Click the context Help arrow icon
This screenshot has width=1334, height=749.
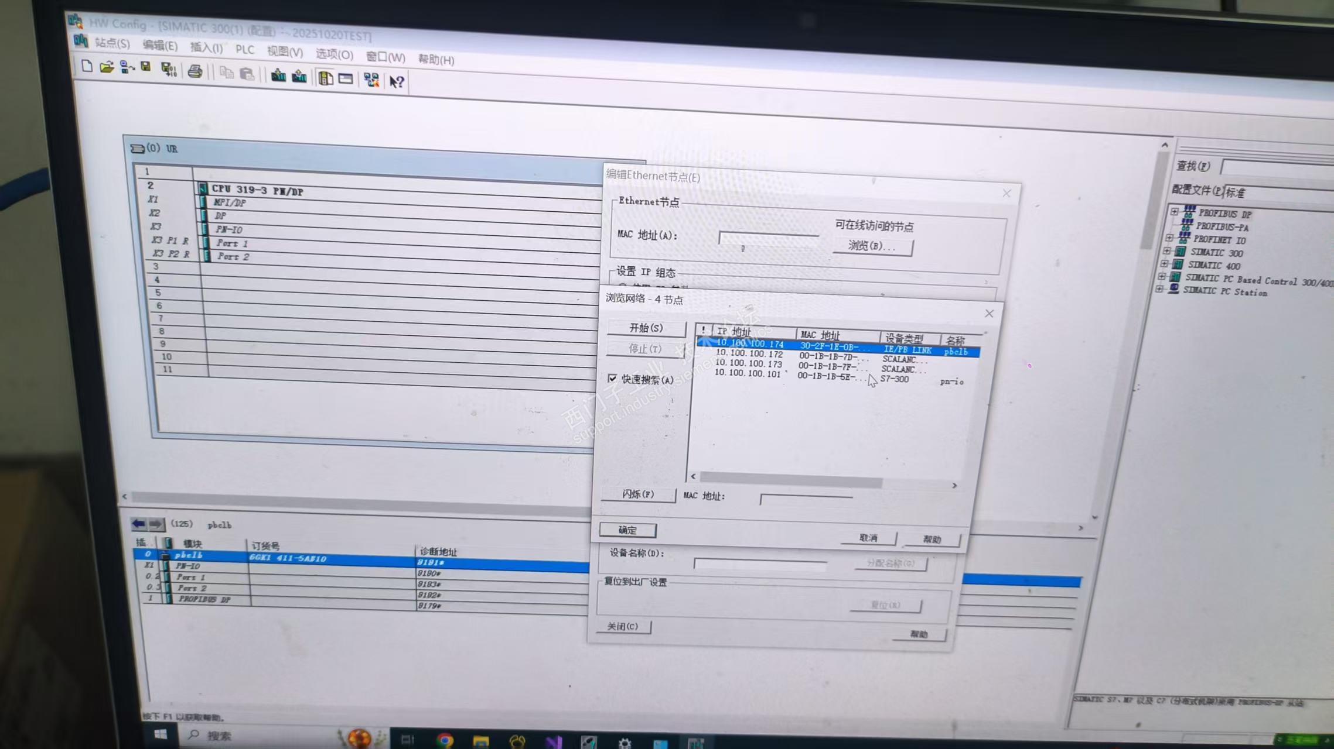[x=397, y=81]
